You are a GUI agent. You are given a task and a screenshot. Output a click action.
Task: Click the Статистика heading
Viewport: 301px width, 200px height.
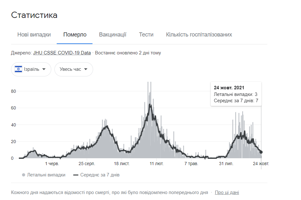point(34,15)
